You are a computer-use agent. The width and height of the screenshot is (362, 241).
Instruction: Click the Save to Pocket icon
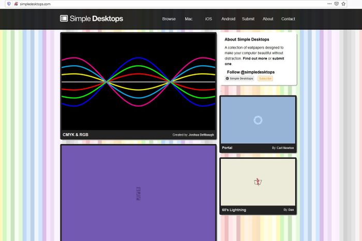coord(336,4)
